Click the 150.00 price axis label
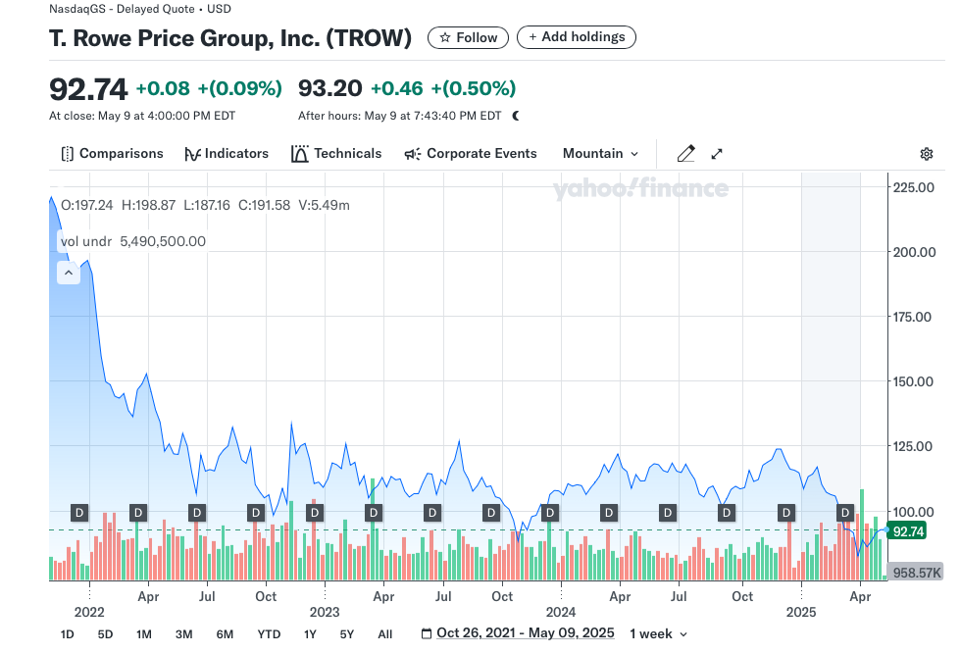This screenshot has height=654, width=960. point(914,381)
